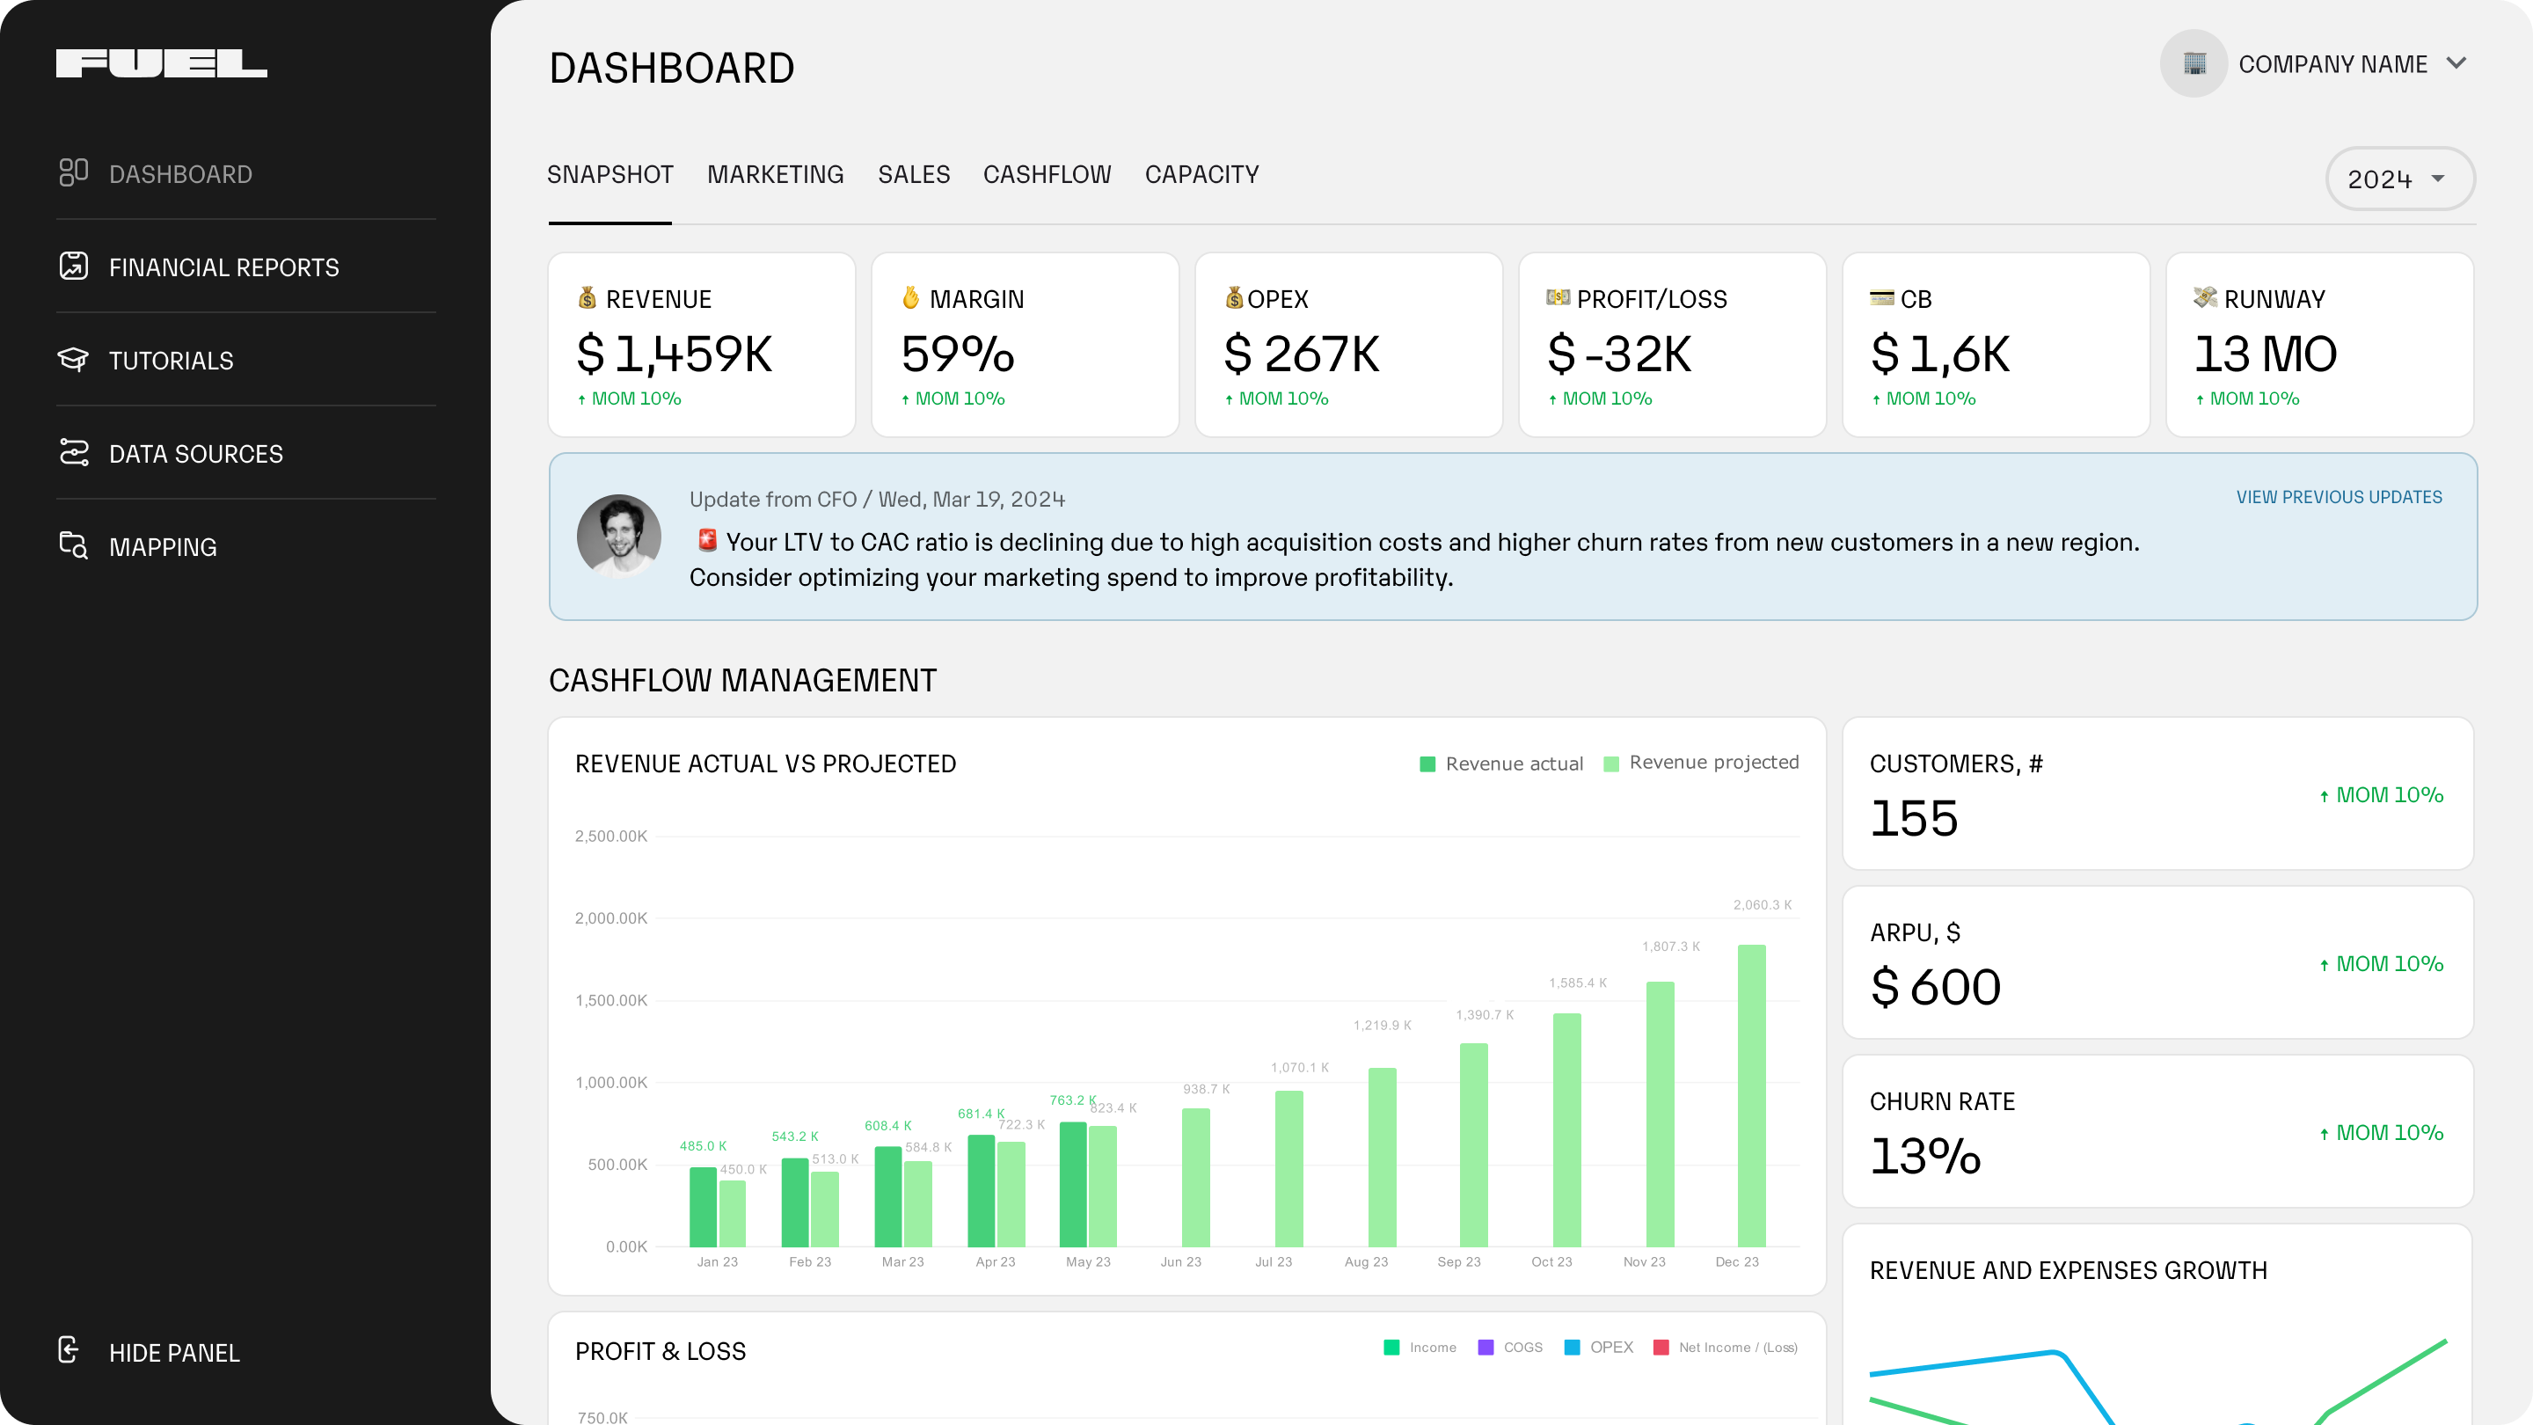This screenshot has width=2533, height=1425.
Task: Click the Data Sources connector icon
Action: click(x=74, y=452)
